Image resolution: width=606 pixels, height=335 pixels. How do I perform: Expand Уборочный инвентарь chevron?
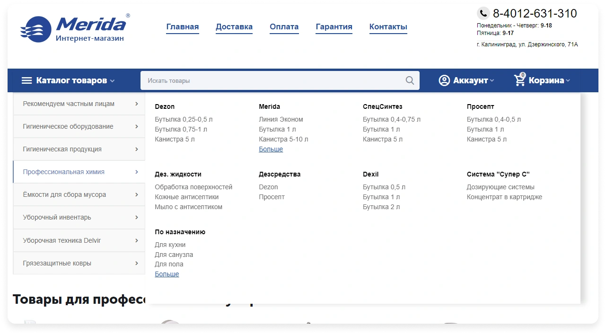pos(137,217)
